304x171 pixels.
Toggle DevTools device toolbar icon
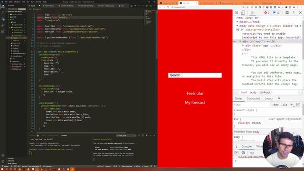coord(243,13)
